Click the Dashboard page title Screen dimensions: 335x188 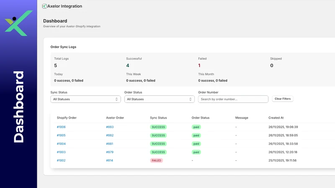click(x=55, y=21)
